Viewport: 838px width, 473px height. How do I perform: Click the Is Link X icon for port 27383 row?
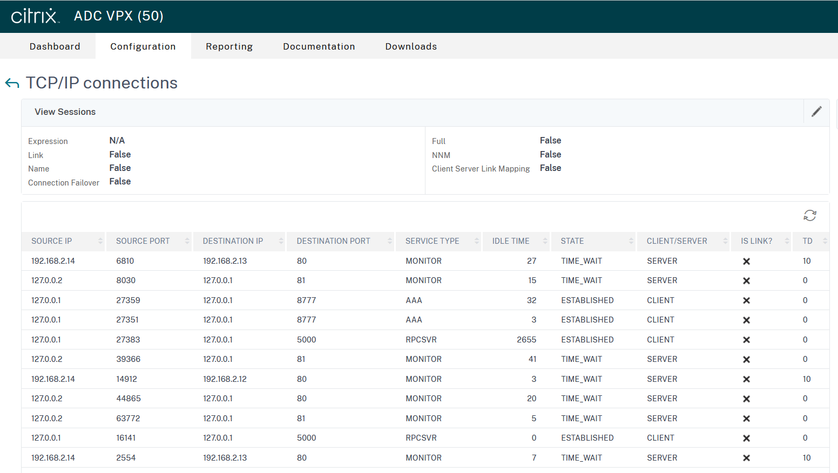point(746,340)
